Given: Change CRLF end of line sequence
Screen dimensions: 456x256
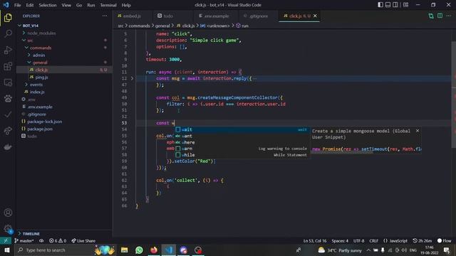Looking at the screenshot, I should pos(373,240).
